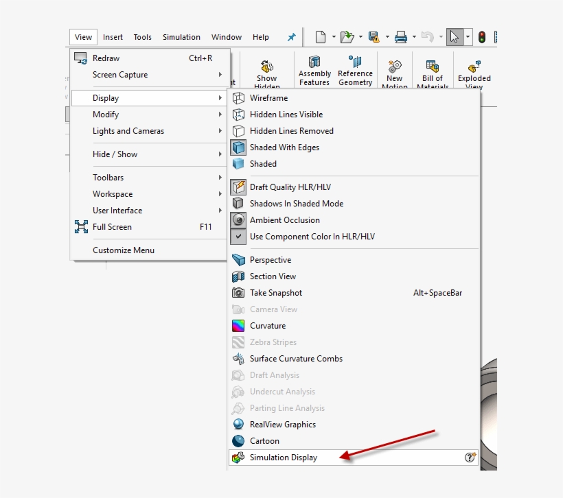The height and width of the screenshot is (498, 563).
Task: Select the cursor Select tool
Action: click(x=455, y=37)
